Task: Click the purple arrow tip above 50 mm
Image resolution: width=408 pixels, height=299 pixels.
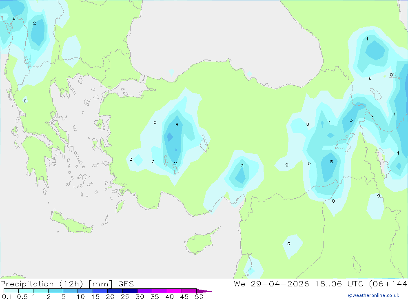Action: (x=204, y=291)
